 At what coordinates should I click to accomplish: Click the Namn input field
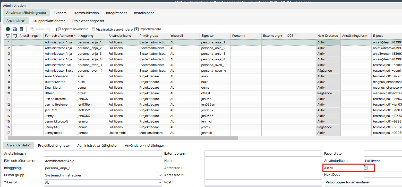click(x=263, y=161)
